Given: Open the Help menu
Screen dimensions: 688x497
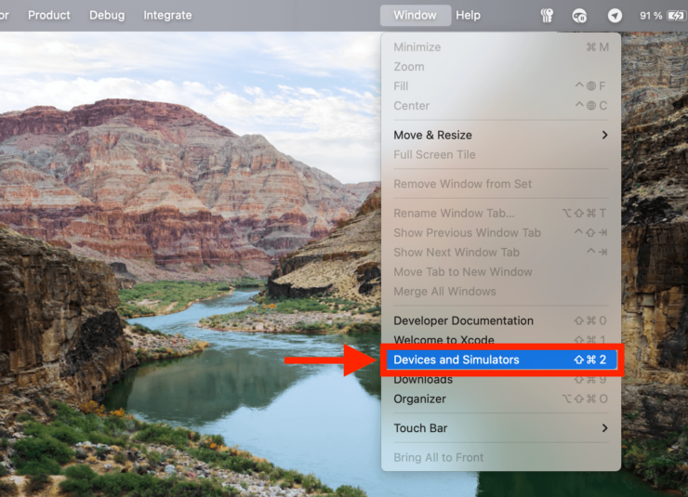Looking at the screenshot, I should pyautogui.click(x=469, y=16).
